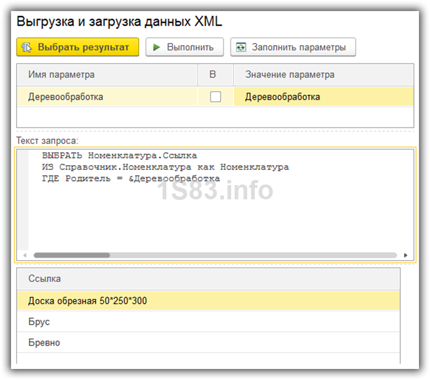
Task: Place cursor in ИЗ Справочник.Номенклатура line
Action: (x=165, y=167)
